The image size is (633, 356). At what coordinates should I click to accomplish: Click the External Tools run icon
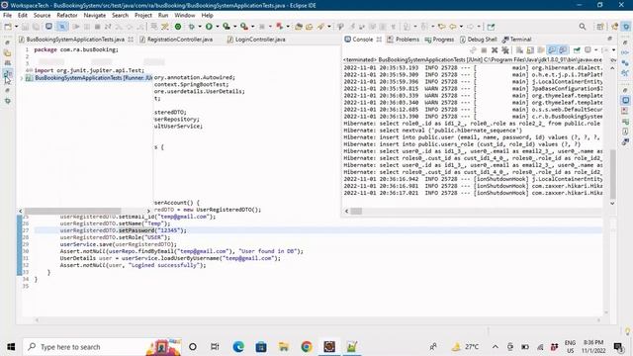coord(244,27)
